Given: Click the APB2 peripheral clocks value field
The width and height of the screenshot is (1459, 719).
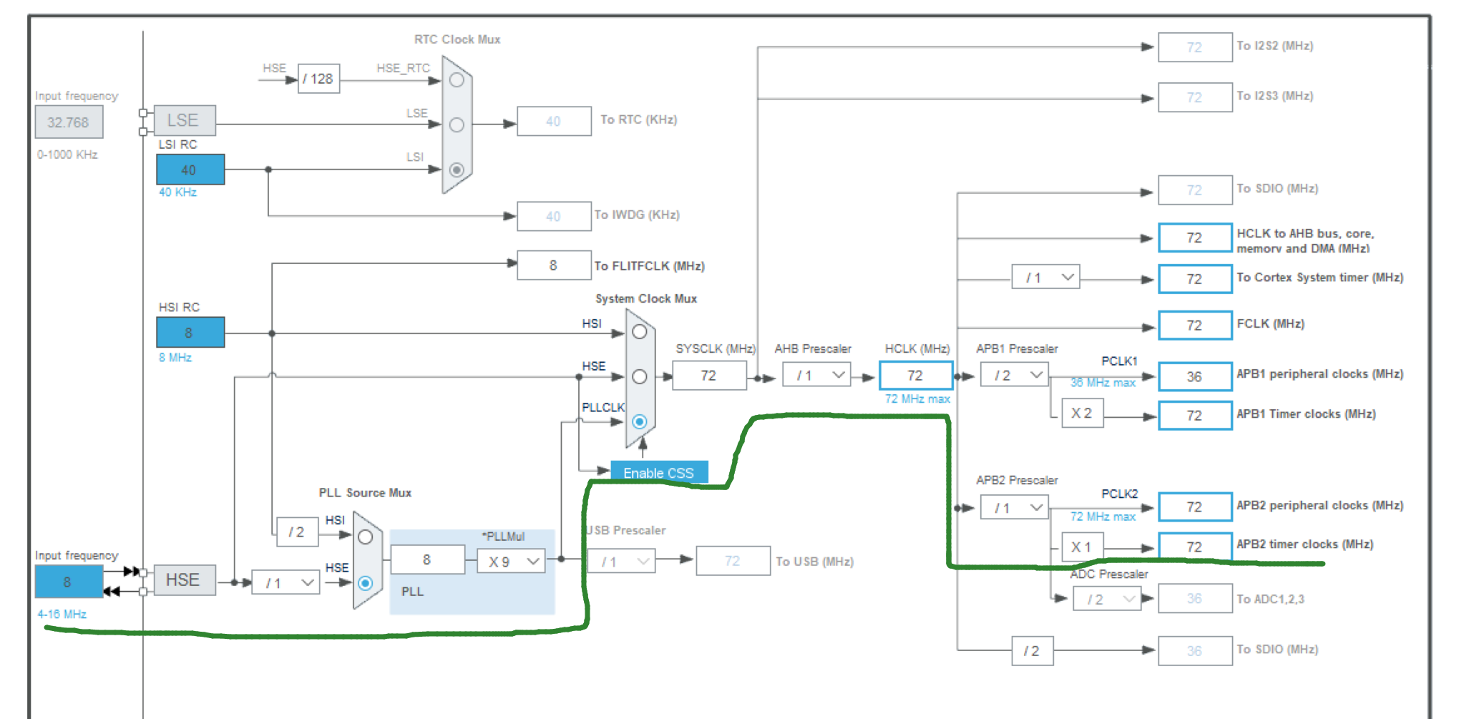Looking at the screenshot, I should [x=1195, y=507].
